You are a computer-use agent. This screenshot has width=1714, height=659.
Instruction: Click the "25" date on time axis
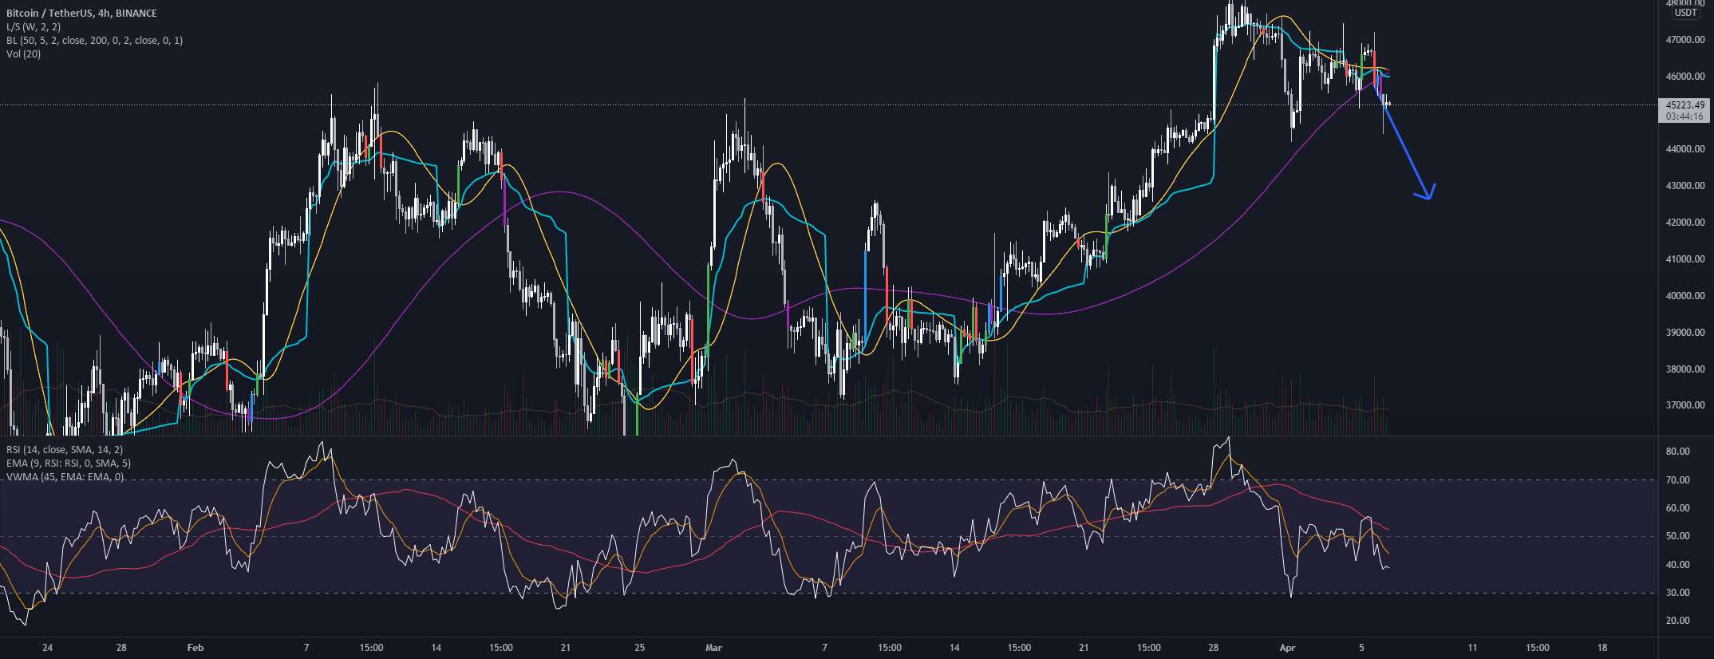pyautogui.click(x=639, y=648)
